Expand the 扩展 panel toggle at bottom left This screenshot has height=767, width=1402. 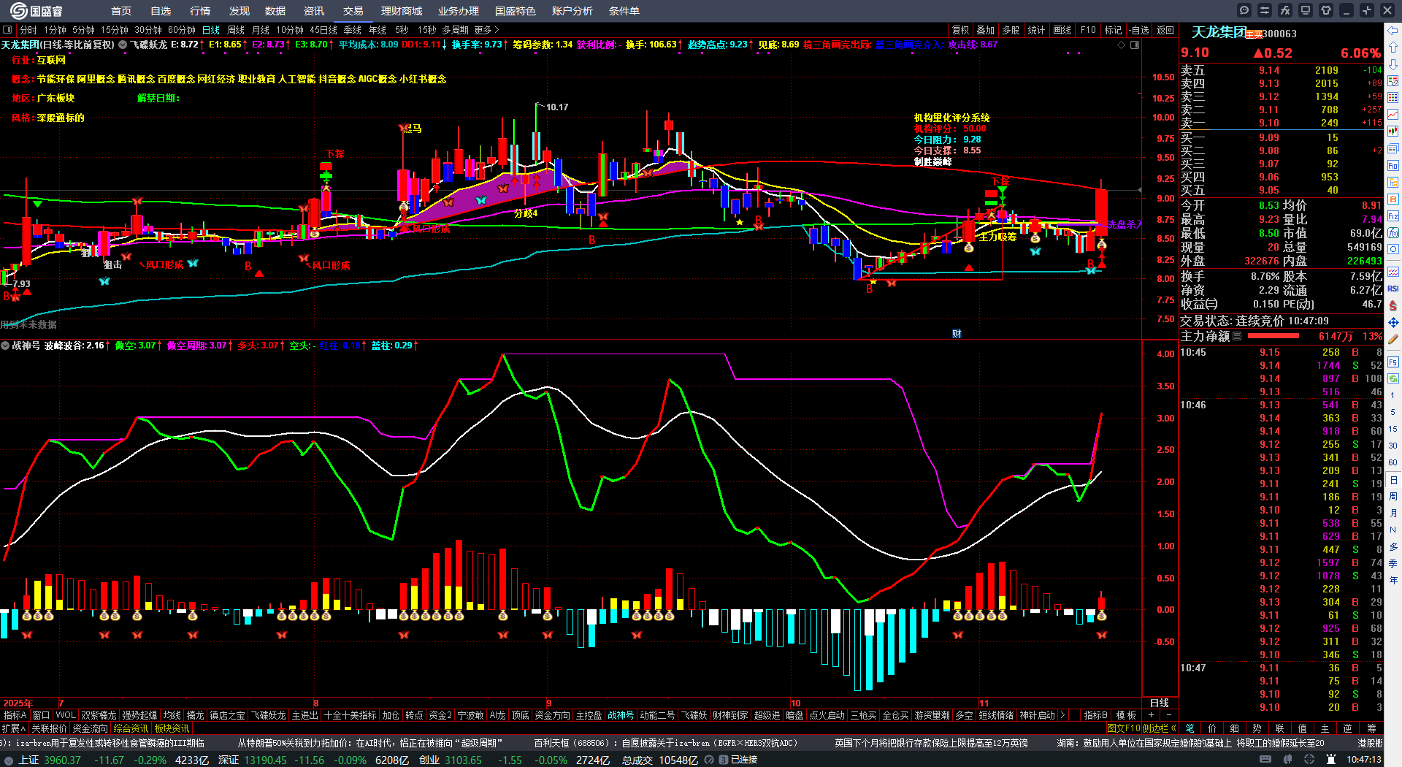[x=14, y=728]
